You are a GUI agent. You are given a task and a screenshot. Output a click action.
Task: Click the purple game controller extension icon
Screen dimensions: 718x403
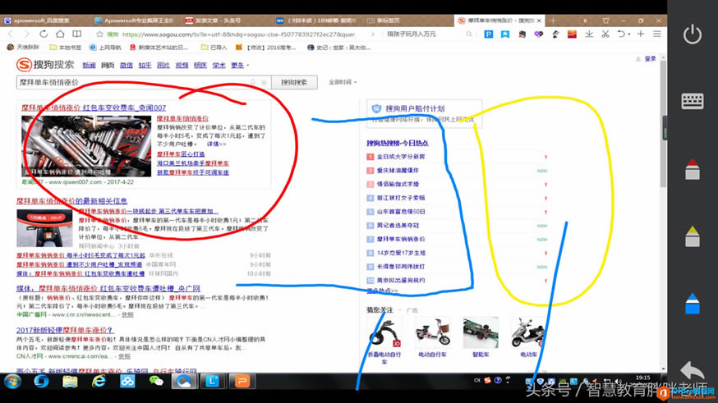[x=539, y=34]
